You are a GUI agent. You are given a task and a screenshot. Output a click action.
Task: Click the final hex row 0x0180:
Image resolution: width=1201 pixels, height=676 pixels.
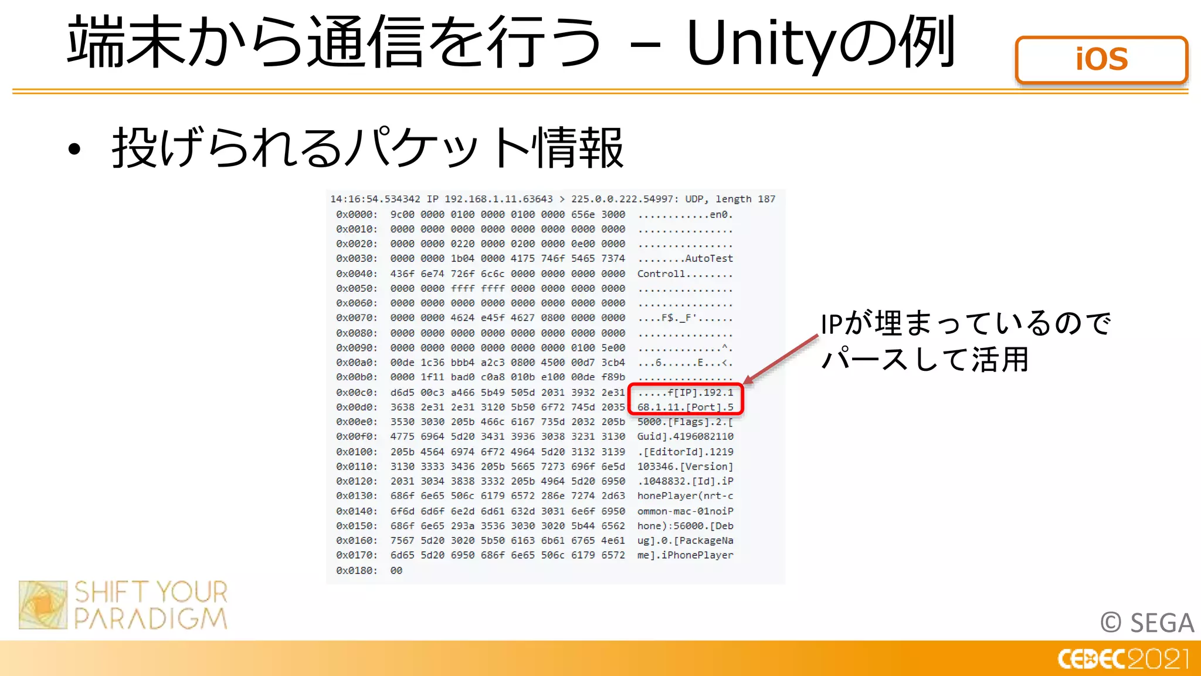click(369, 570)
